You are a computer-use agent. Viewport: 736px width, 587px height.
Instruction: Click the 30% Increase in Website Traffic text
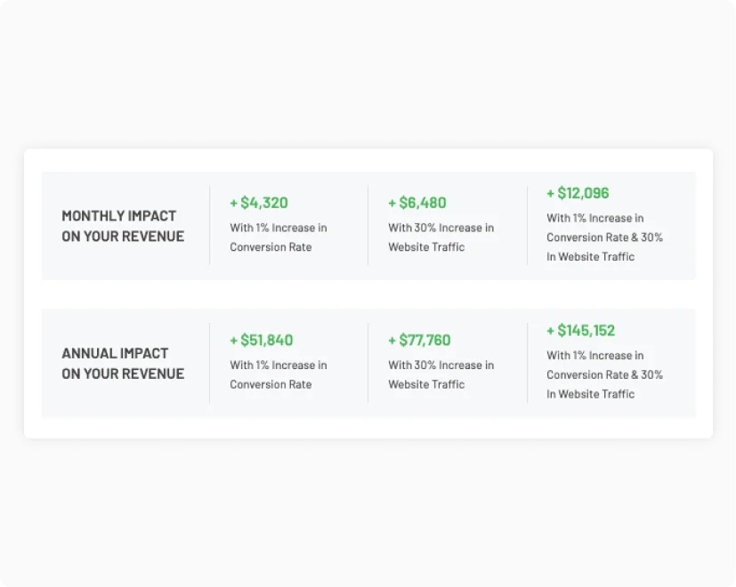click(441, 237)
